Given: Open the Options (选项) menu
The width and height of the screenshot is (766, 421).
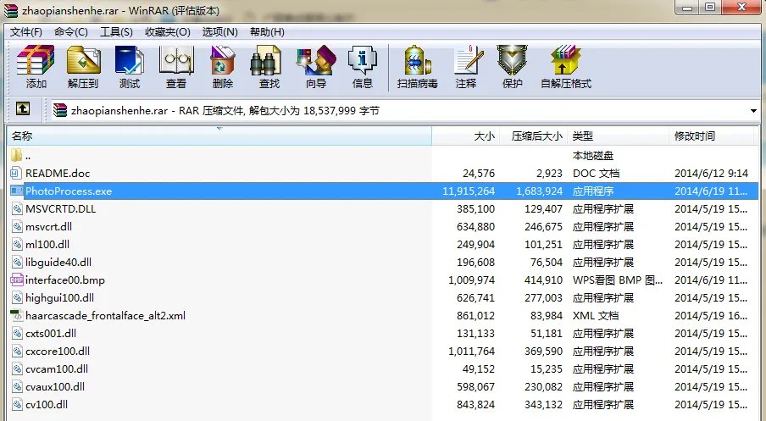Looking at the screenshot, I should click(x=219, y=31).
